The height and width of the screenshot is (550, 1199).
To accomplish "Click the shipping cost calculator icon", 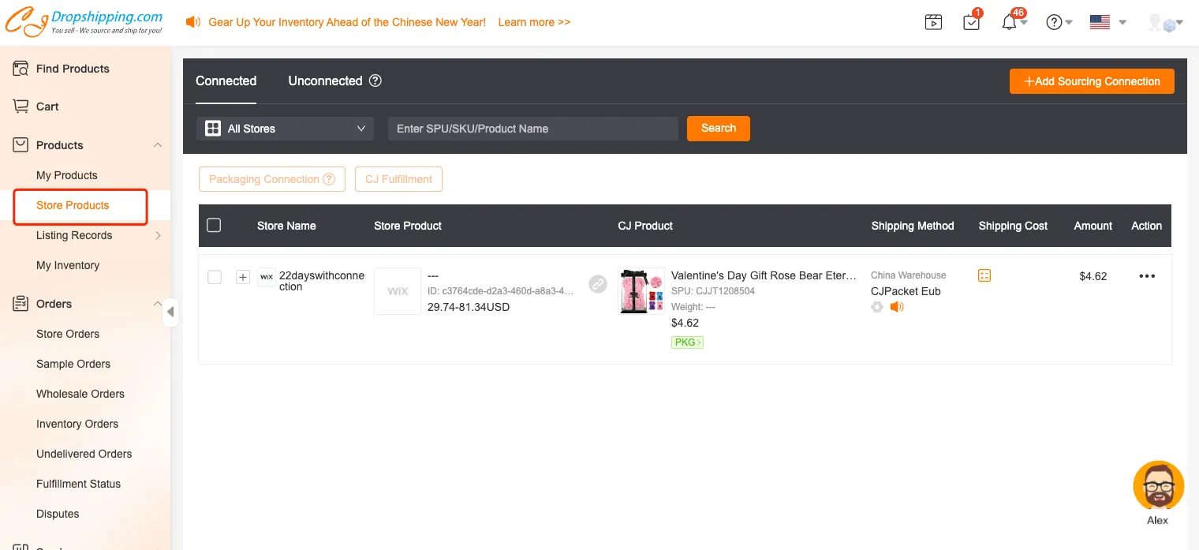I will coord(984,275).
